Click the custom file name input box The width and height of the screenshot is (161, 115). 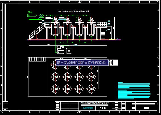coord(114,63)
